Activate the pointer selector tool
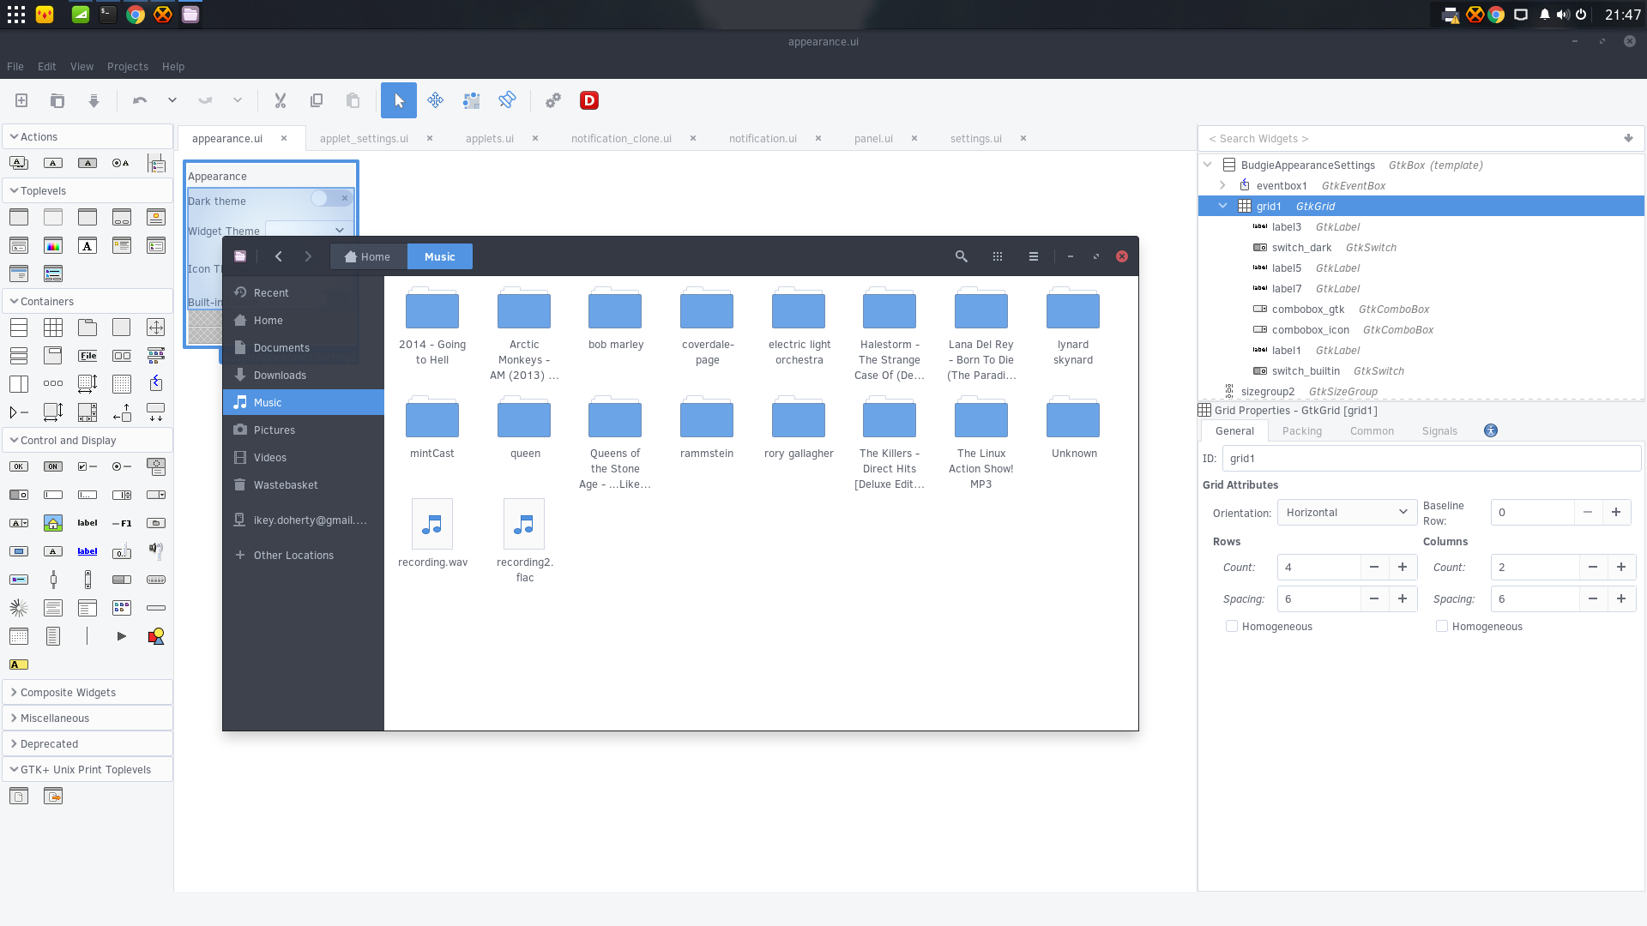This screenshot has height=926, width=1647. [399, 101]
